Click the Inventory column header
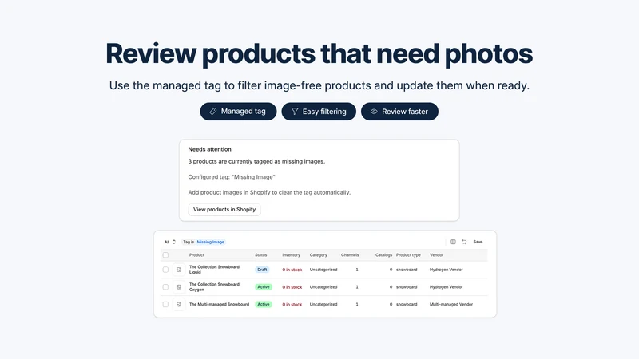This screenshot has width=639, height=359. [x=291, y=254]
